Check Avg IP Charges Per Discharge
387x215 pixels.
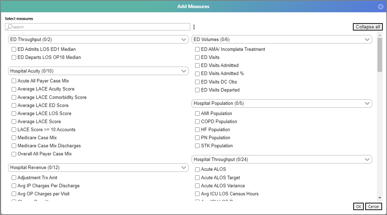click(14, 186)
